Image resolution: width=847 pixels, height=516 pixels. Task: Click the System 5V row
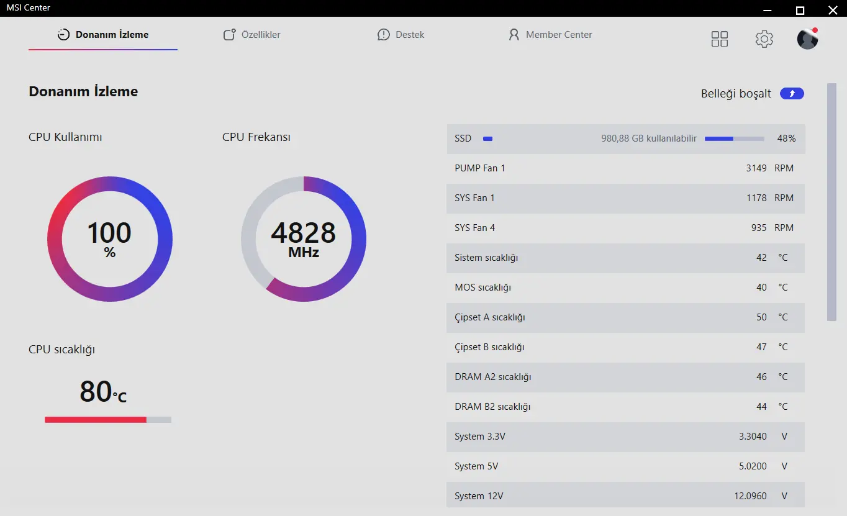click(x=626, y=466)
